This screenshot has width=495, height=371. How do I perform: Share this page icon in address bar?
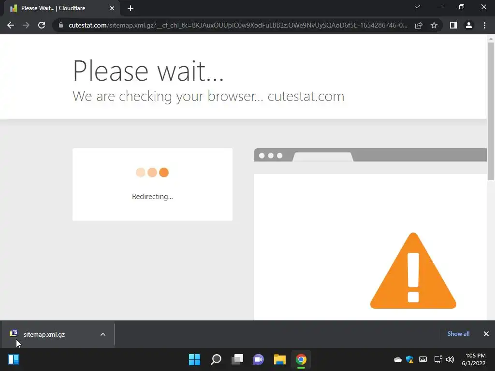pyautogui.click(x=419, y=25)
